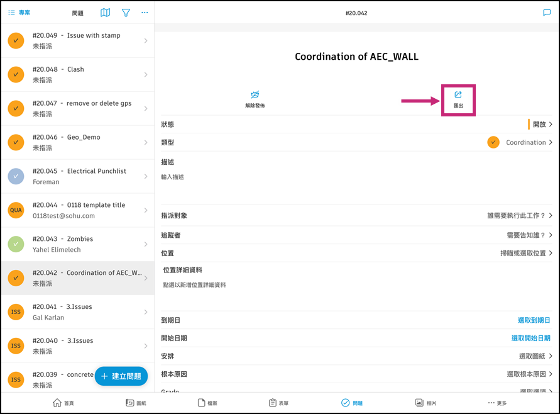Click Coordination of AEC_WALL title
Screen dimensions: 560x414
point(356,57)
